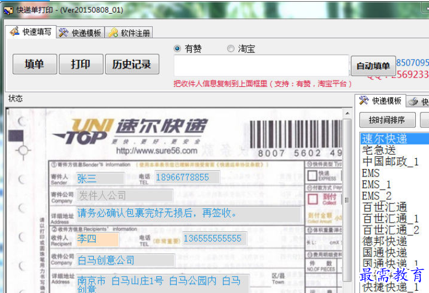Click the sender address field 请务必确认包裹完好

[189, 214]
